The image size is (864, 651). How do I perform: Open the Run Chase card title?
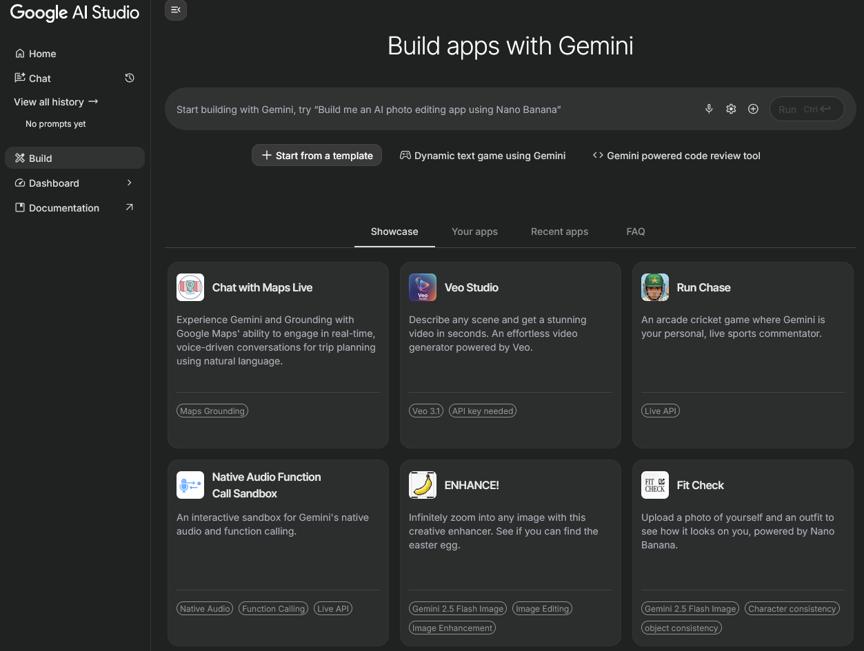coord(703,287)
